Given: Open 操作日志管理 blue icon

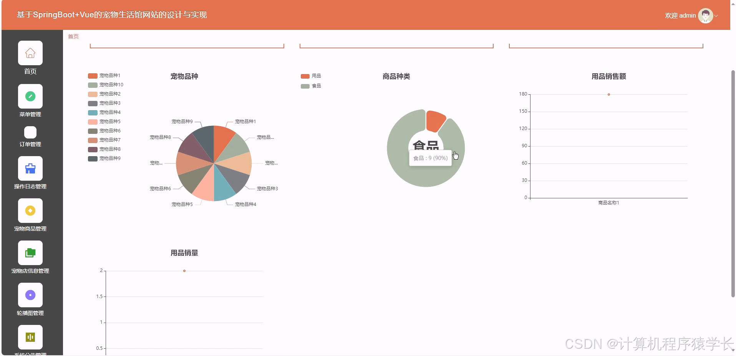Looking at the screenshot, I should (30, 168).
